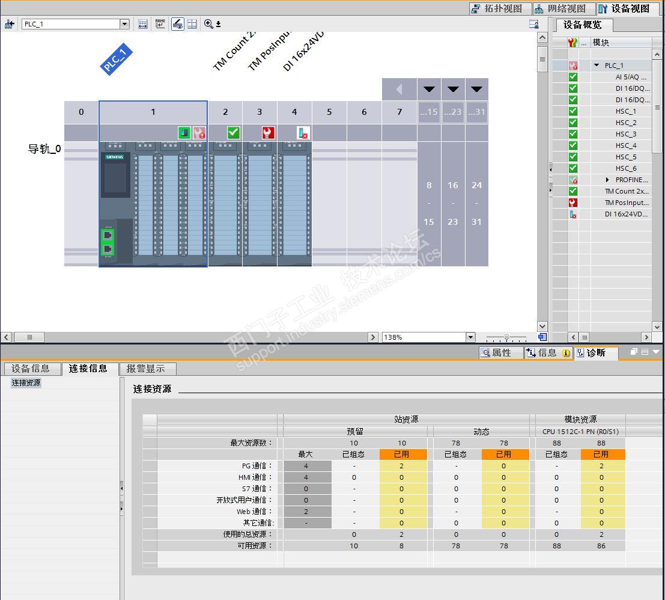This screenshot has height=600, width=665.
Task: Open the 138% zoom level dropdown
Action: 470,337
